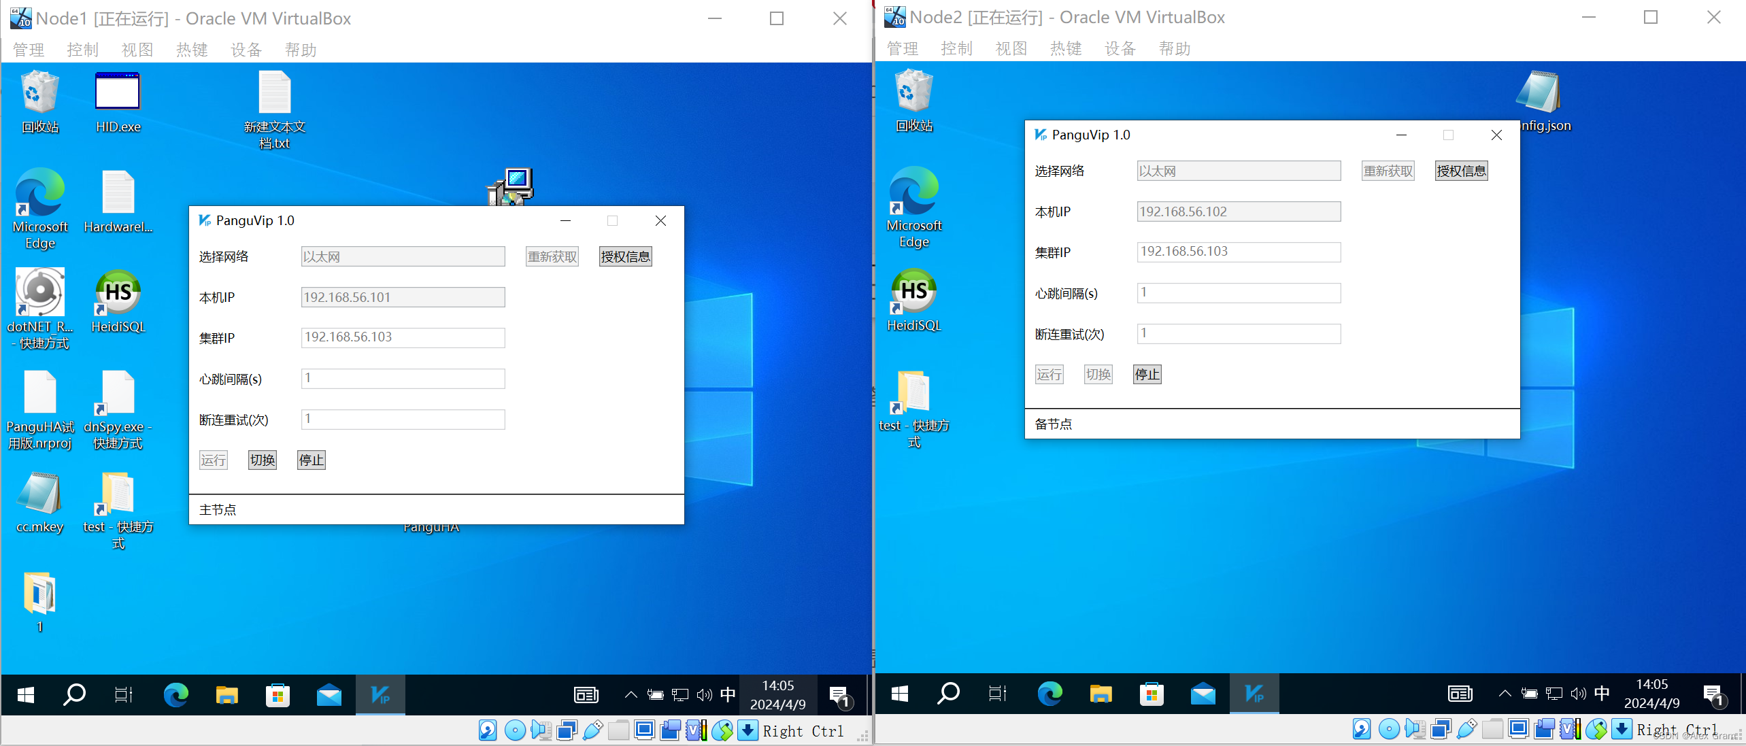
Task: Open 设备 menu in Node2 VirtualBox window
Action: click(x=1120, y=48)
